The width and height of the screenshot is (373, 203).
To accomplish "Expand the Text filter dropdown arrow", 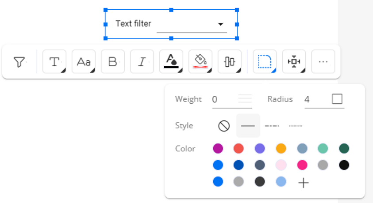I will 221,24.
